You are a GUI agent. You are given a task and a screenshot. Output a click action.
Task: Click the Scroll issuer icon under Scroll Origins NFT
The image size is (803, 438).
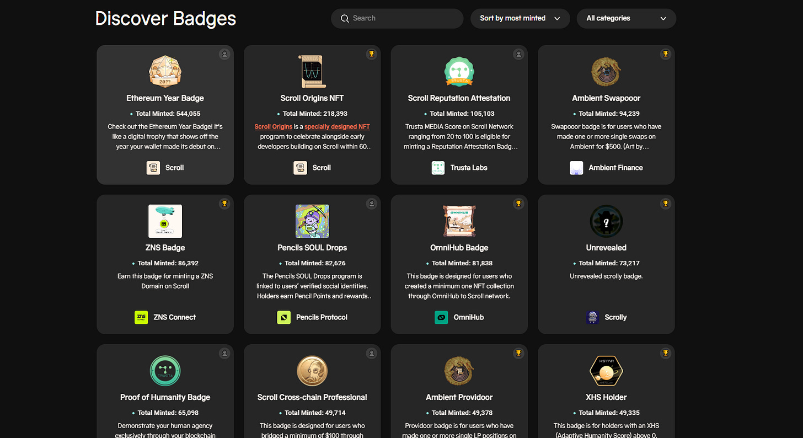point(300,168)
